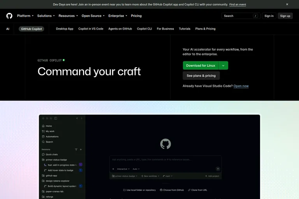
Task: Click Clone from URL option
Action: [197, 190]
